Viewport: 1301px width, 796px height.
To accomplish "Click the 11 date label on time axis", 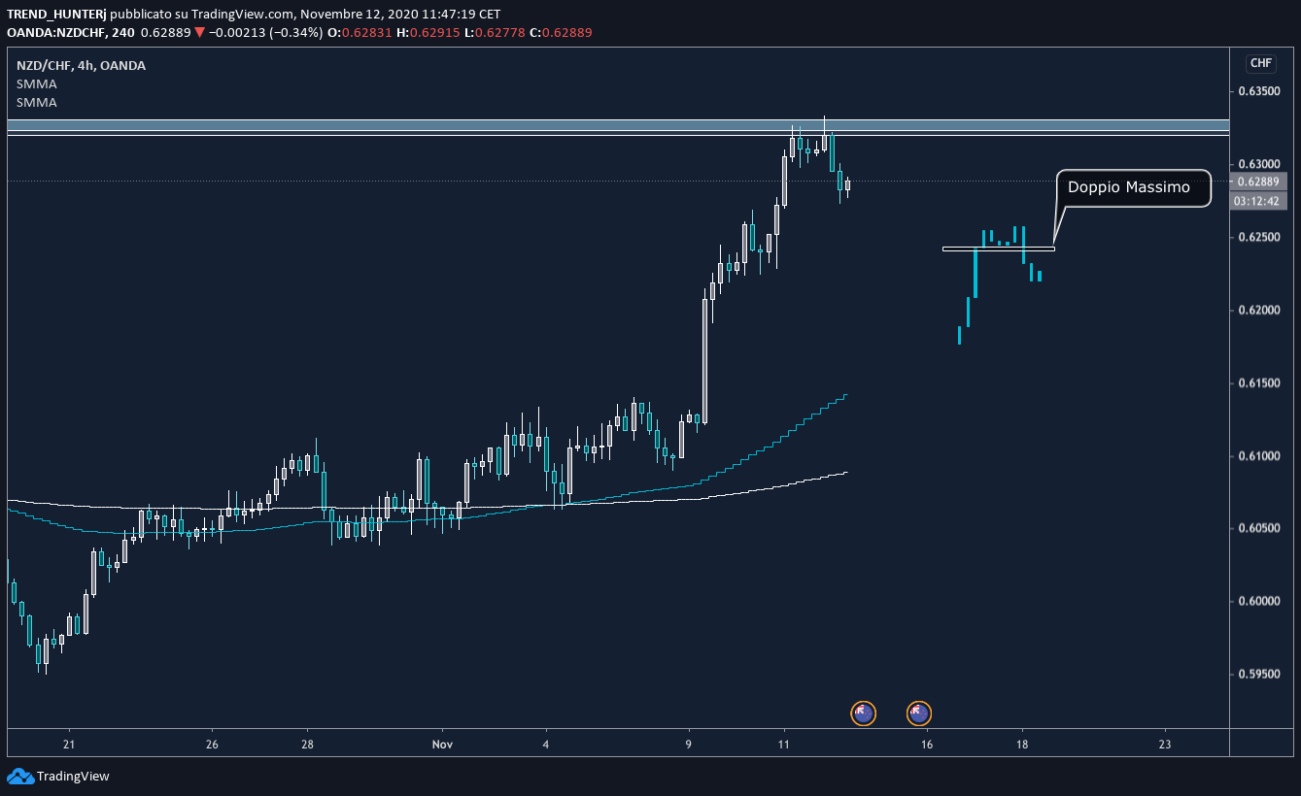I will point(783,745).
